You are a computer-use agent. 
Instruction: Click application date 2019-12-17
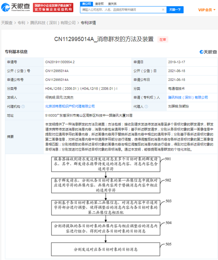(x=176, y=62)
